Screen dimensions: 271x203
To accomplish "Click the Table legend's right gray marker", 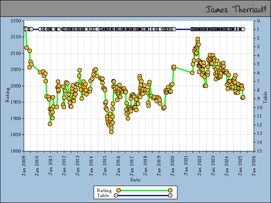I will pos(170,195).
